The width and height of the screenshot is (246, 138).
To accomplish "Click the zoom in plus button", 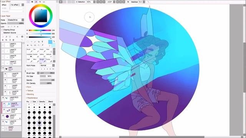I will coord(101,2).
